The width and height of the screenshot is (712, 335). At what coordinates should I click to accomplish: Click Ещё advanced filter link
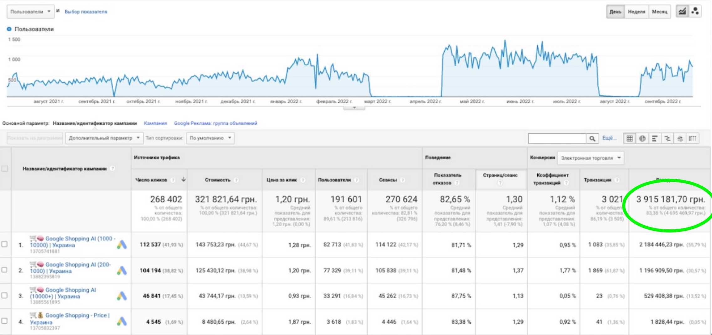609,138
